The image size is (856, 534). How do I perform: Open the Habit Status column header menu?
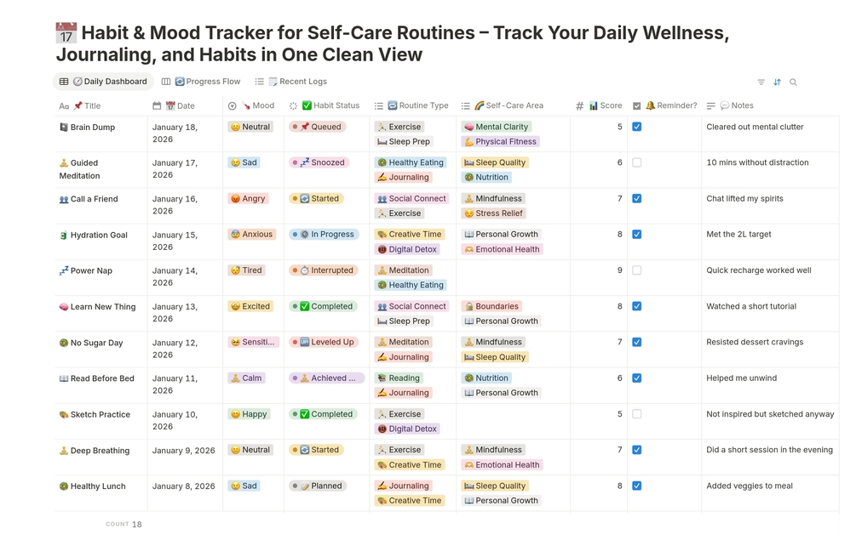tap(329, 106)
